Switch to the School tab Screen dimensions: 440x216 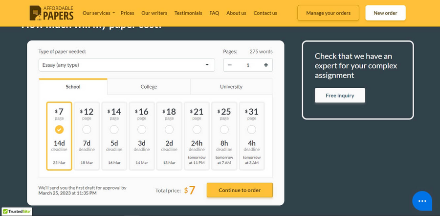pos(73,87)
